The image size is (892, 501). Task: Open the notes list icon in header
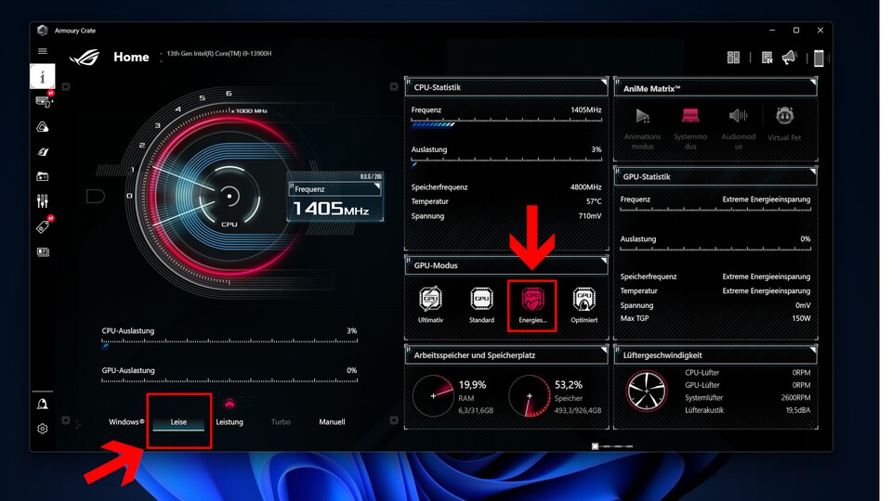click(767, 58)
